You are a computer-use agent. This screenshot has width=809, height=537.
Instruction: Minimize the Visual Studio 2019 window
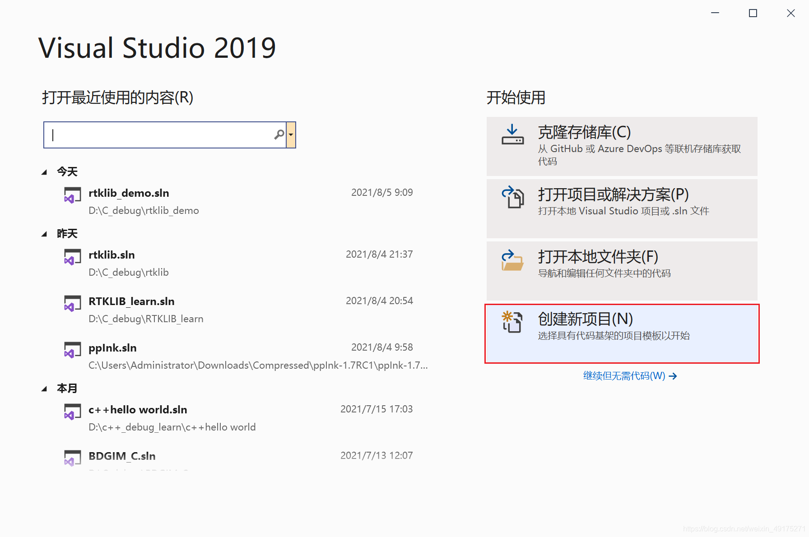point(715,13)
